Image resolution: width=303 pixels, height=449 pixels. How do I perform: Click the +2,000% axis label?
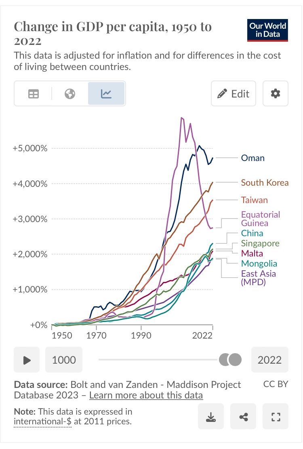(30, 254)
